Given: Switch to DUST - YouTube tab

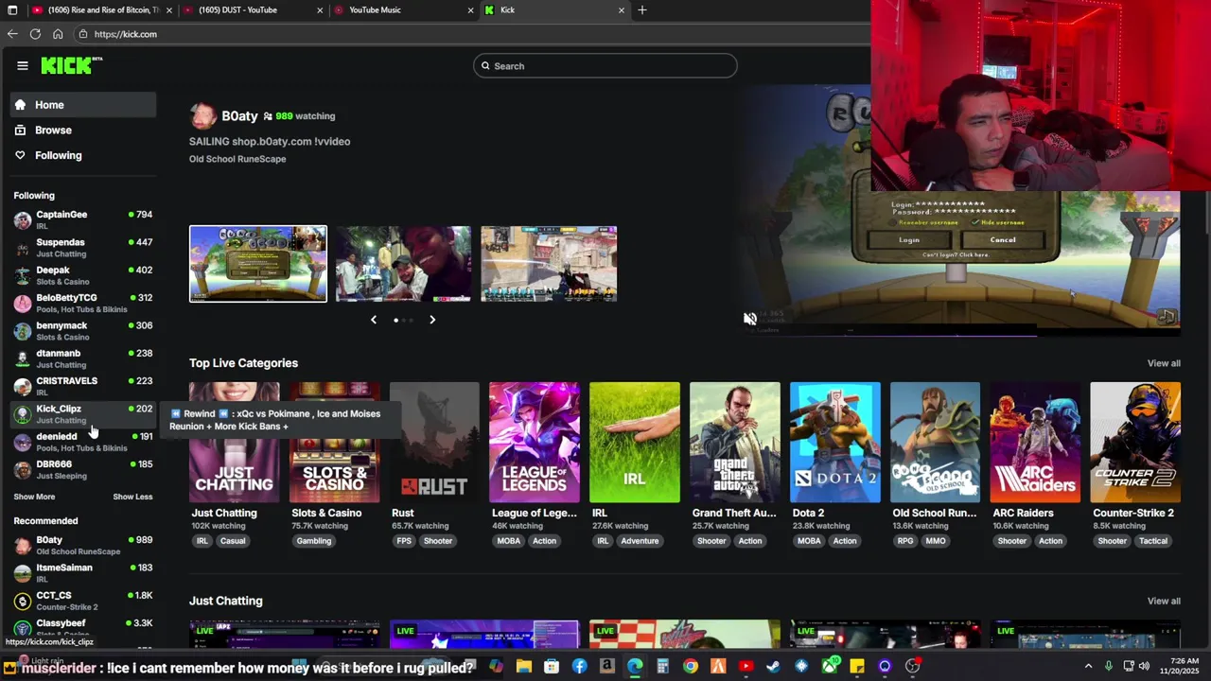Looking at the screenshot, I should [x=253, y=10].
